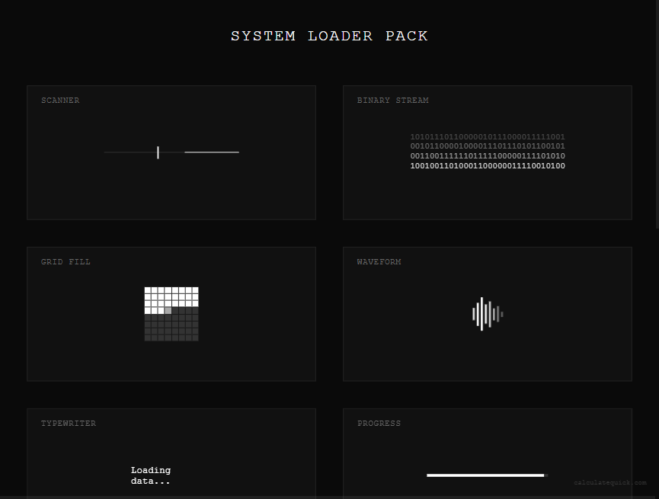Click the "Loading data..." typewriter text
Screen dimensions: 659x499
151,475
